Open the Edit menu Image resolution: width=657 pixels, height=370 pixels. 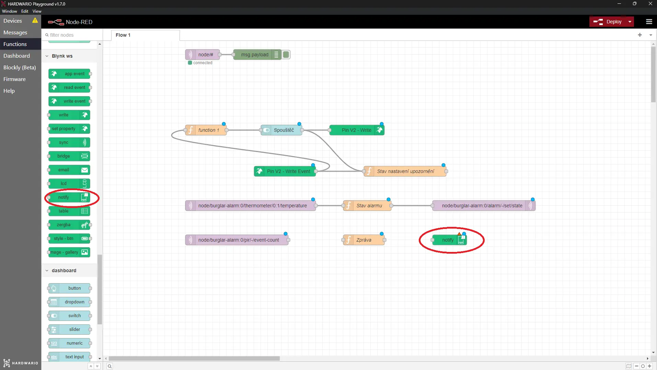(25, 11)
